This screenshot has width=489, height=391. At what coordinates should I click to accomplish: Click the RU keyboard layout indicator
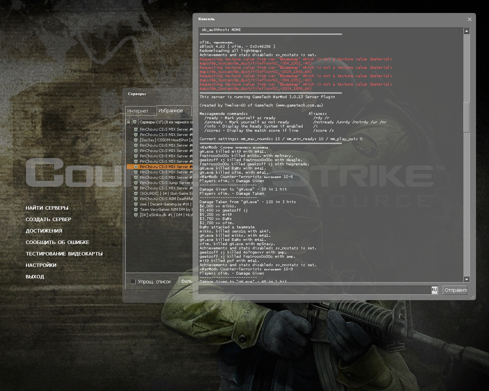tap(434, 290)
